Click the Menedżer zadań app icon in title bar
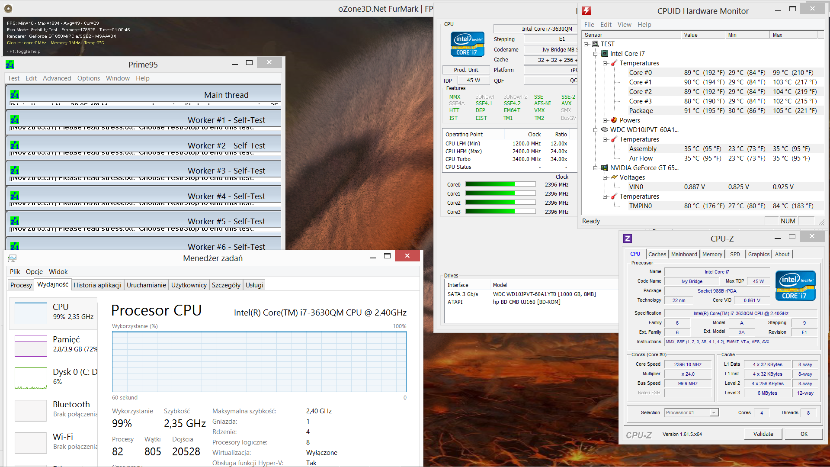Image resolution: width=830 pixels, height=467 pixels. tap(12, 258)
